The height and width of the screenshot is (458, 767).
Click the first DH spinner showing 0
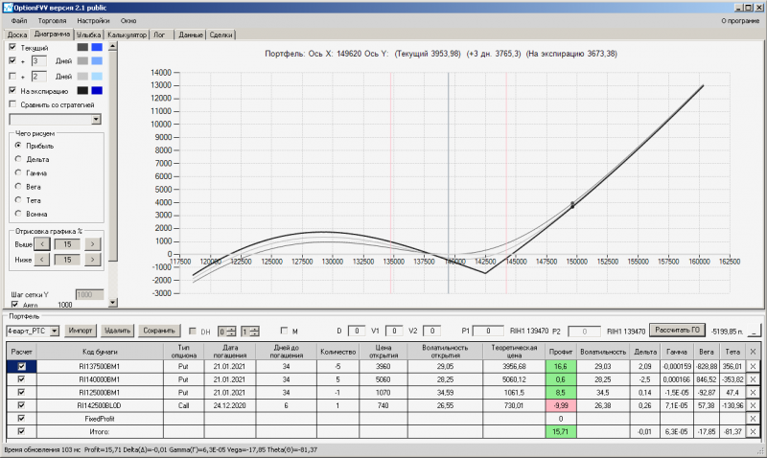[226, 332]
